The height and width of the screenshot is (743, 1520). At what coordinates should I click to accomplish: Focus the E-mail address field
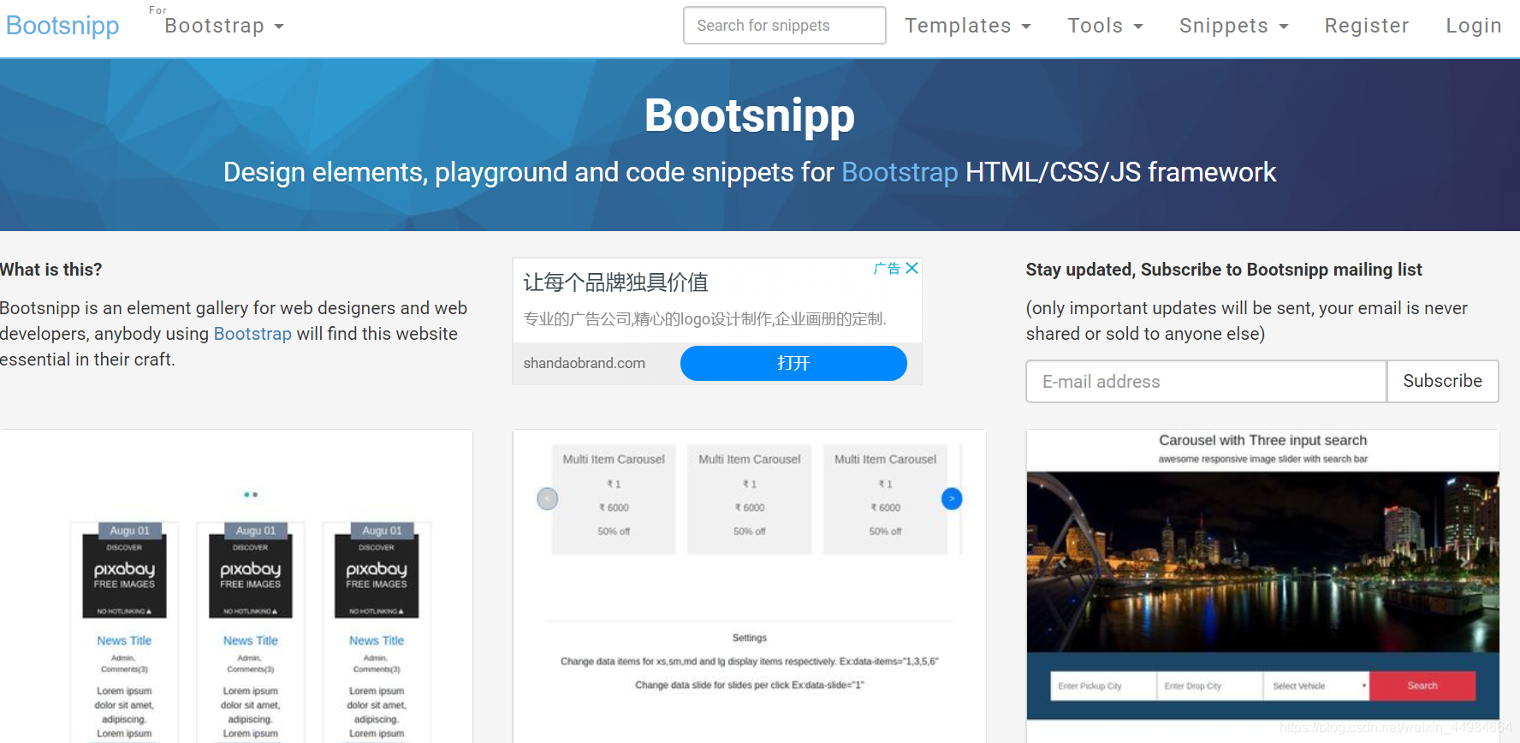(1206, 381)
